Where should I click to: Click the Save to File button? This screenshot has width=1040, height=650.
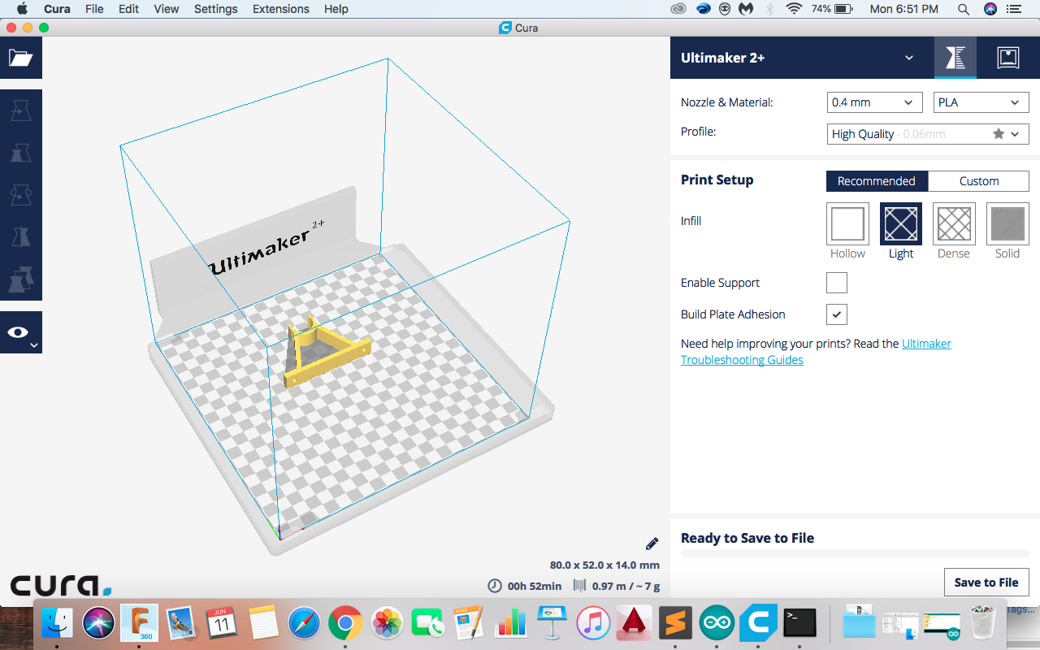986,583
